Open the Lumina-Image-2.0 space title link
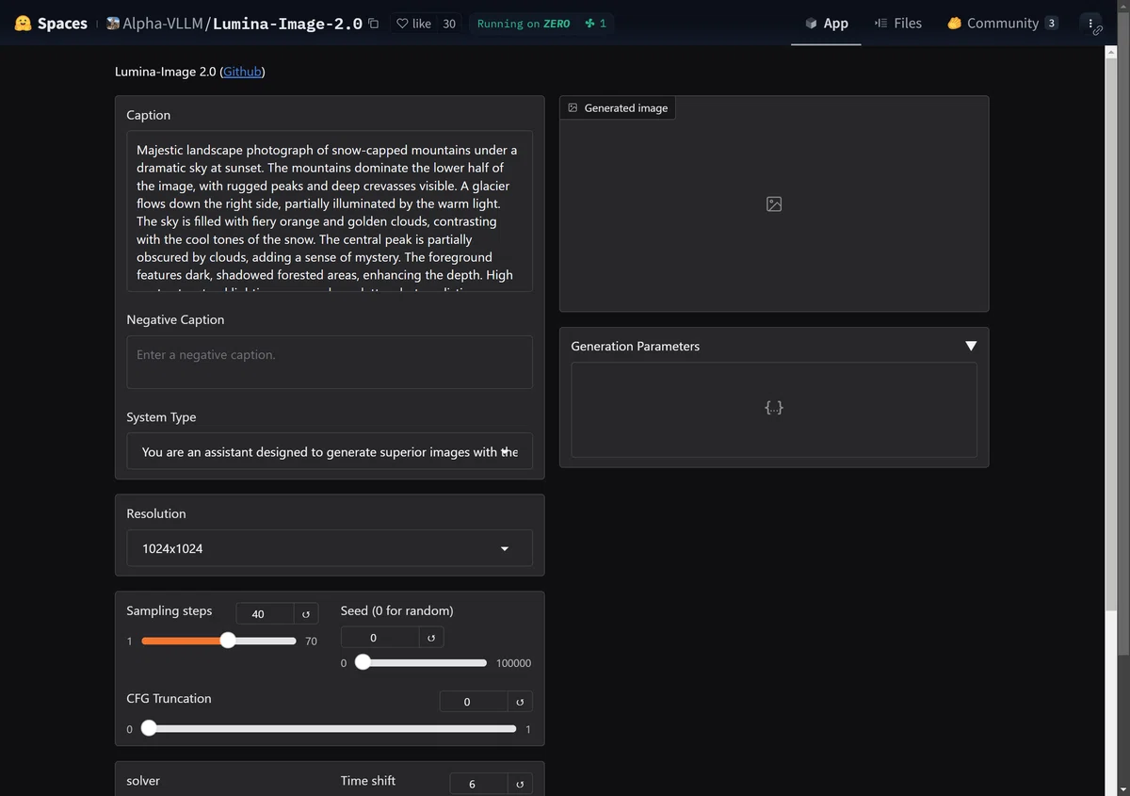The width and height of the screenshot is (1130, 796). [x=287, y=24]
